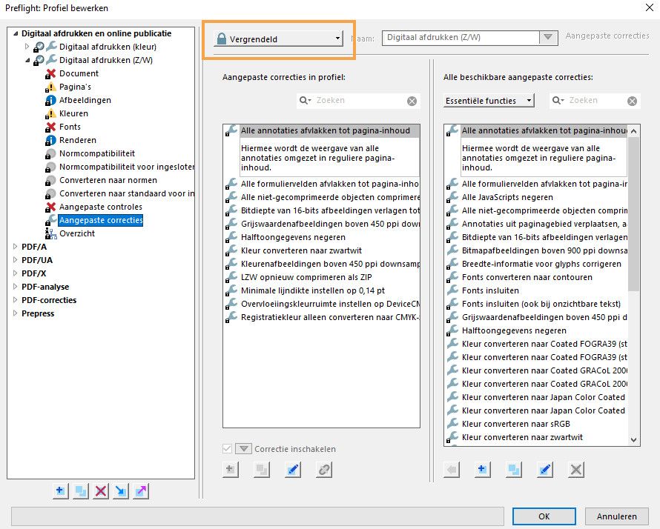Clear the search in available corrections field
The height and width of the screenshot is (529, 660).
(633, 101)
